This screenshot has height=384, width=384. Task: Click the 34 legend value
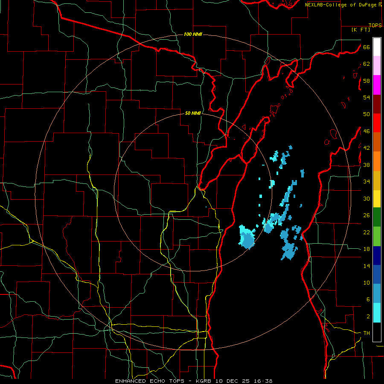pyautogui.click(x=367, y=182)
